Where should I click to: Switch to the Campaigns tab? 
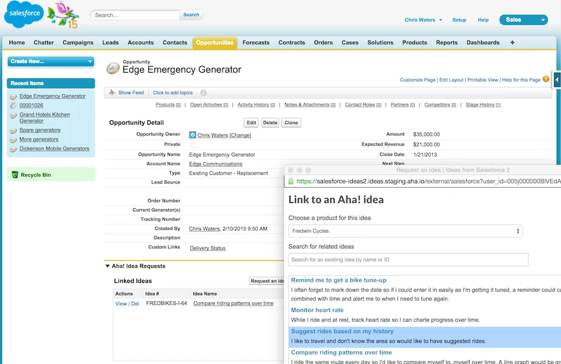[78, 42]
